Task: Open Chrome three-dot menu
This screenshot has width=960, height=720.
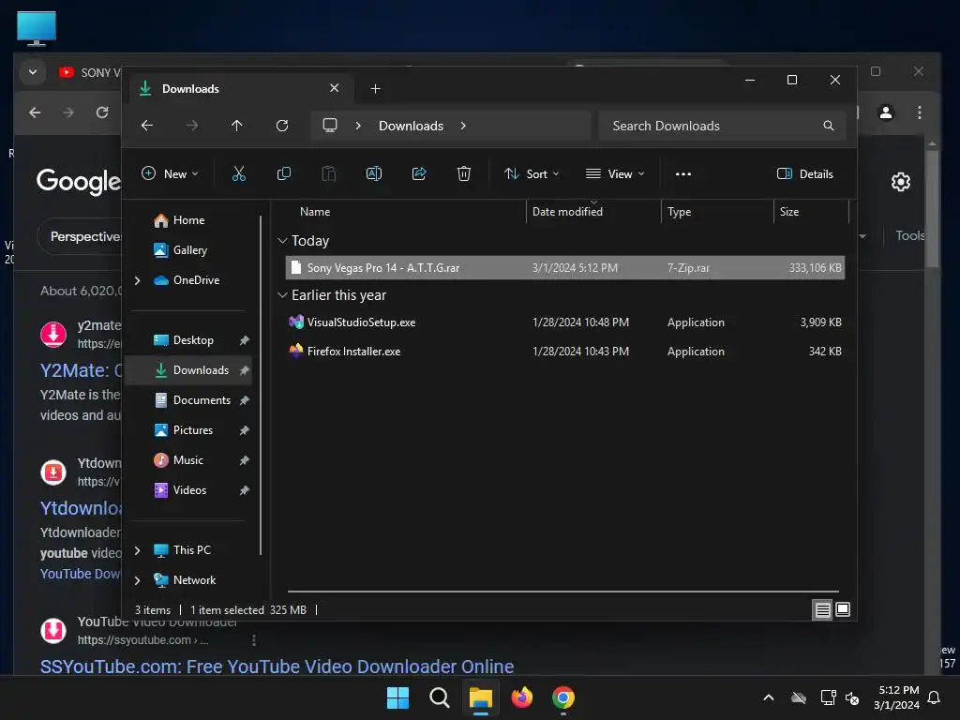Action: click(920, 112)
